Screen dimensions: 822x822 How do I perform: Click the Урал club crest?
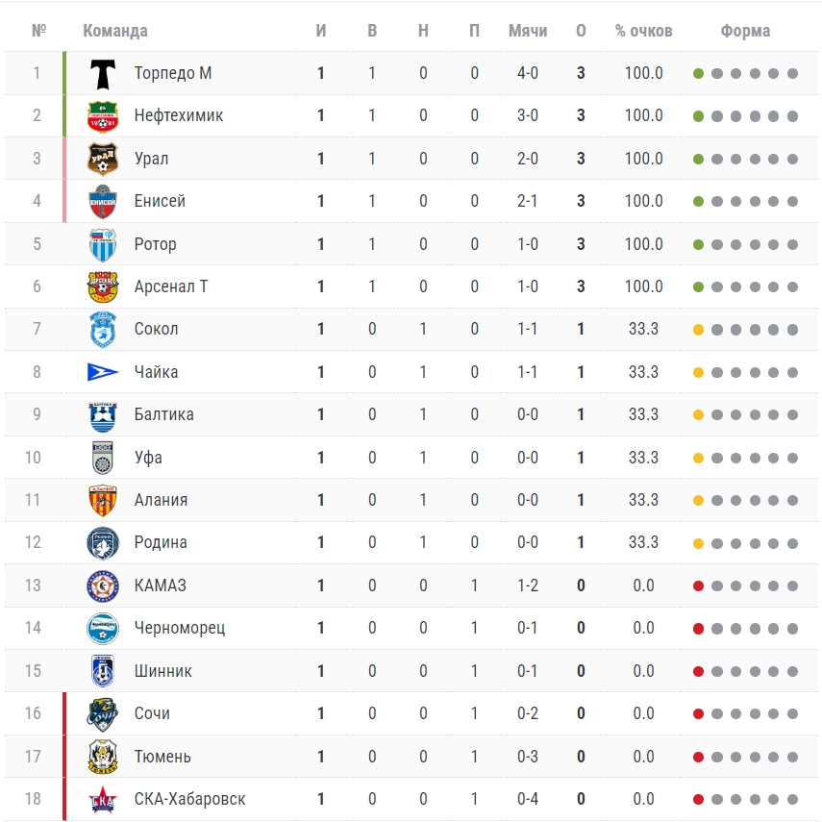pos(103,159)
